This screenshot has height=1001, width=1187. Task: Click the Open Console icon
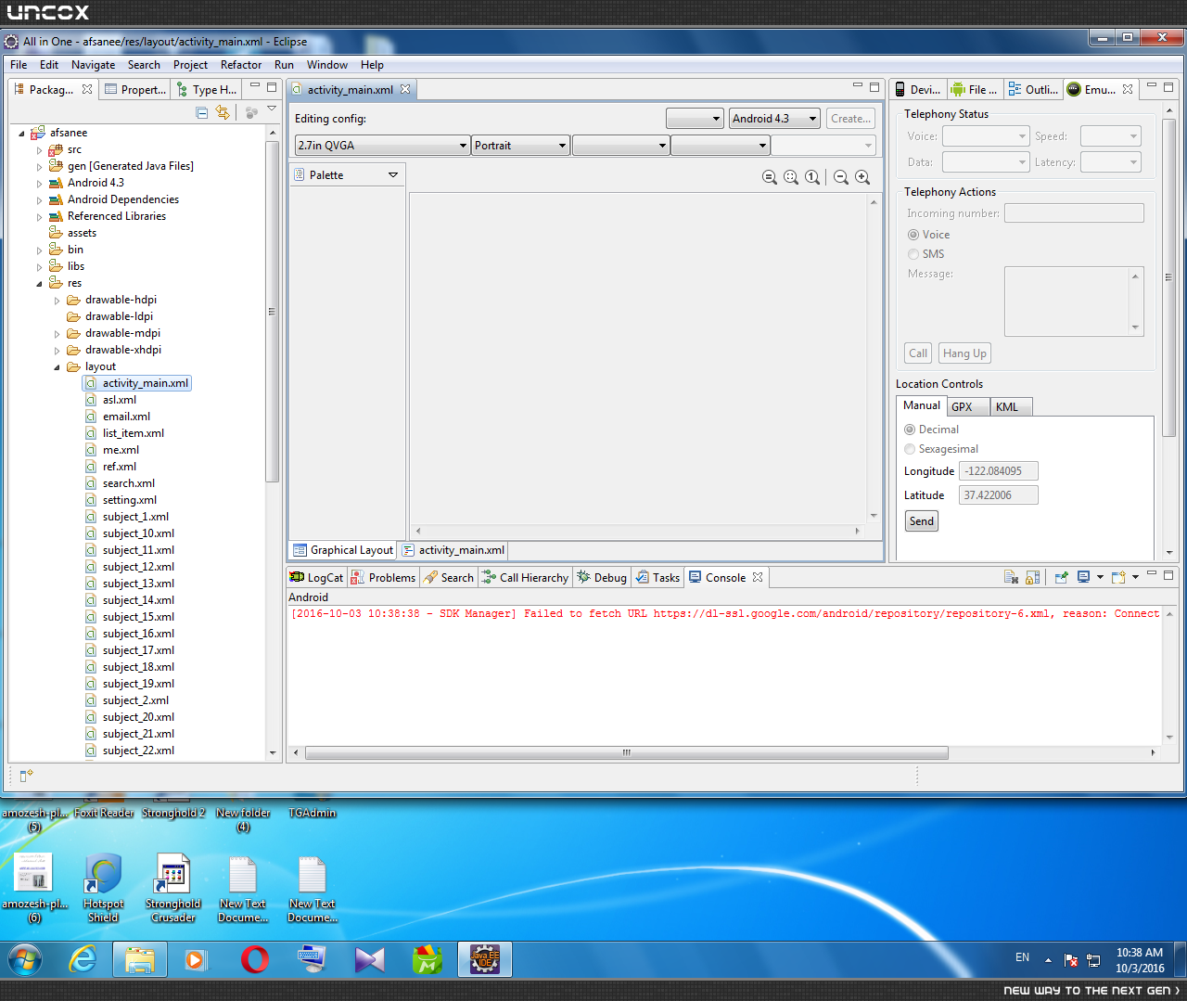pos(1118,577)
